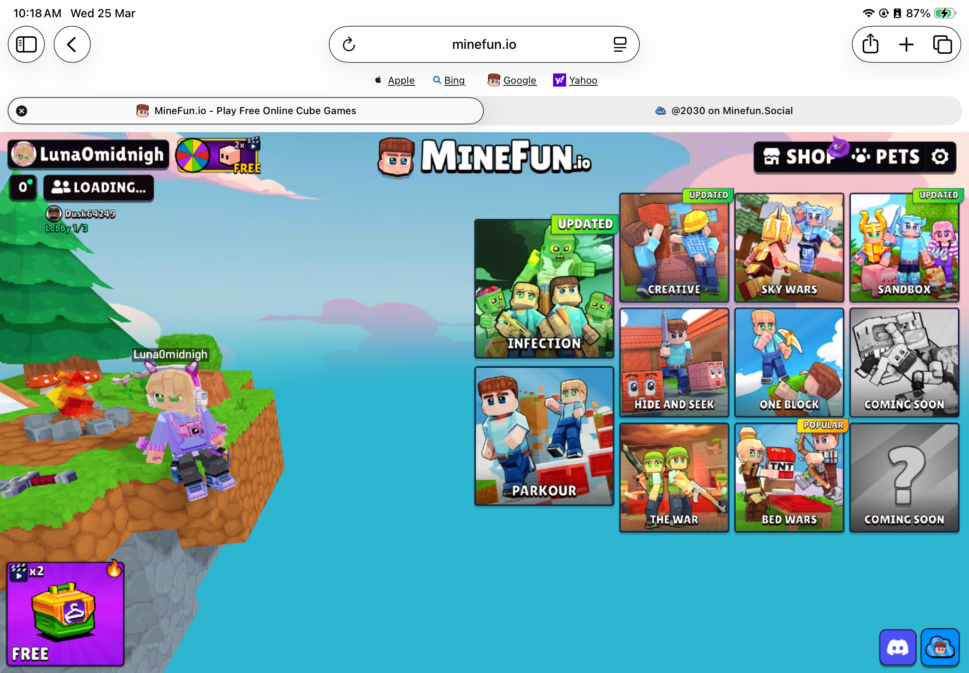
Task: Open Minefun Social cloud icon button
Action: coord(940,647)
